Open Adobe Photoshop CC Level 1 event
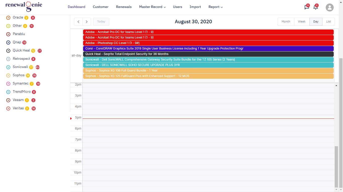The width and height of the screenshot is (343, 192). [208, 43]
